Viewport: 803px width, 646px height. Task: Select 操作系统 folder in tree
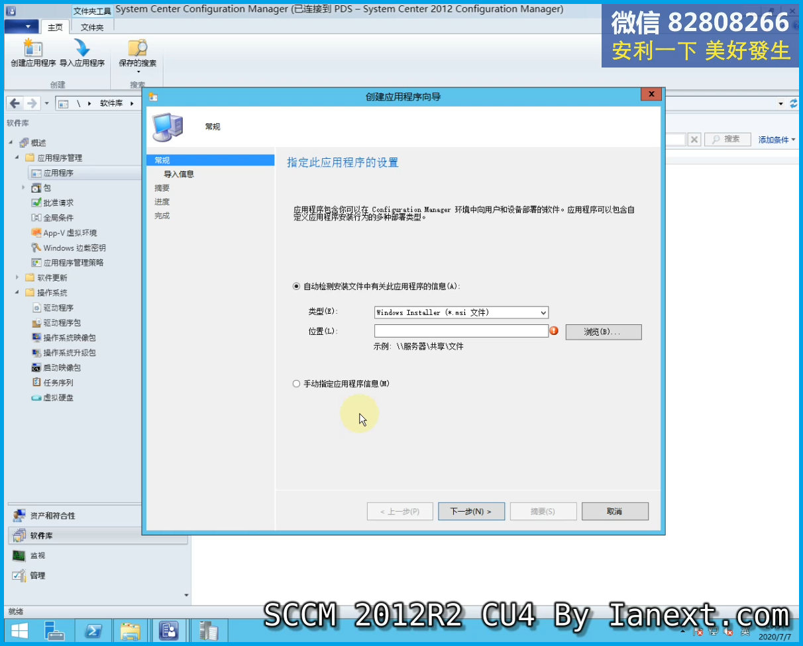click(x=52, y=293)
